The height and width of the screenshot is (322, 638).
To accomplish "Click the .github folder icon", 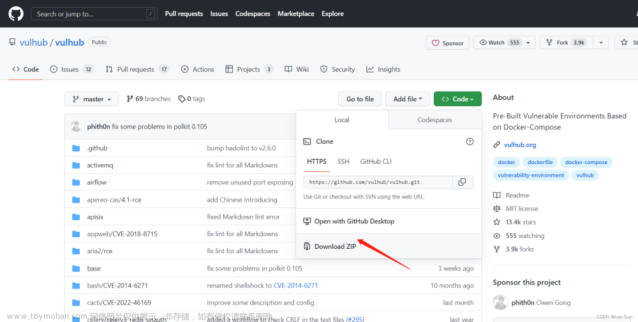I will [x=76, y=148].
